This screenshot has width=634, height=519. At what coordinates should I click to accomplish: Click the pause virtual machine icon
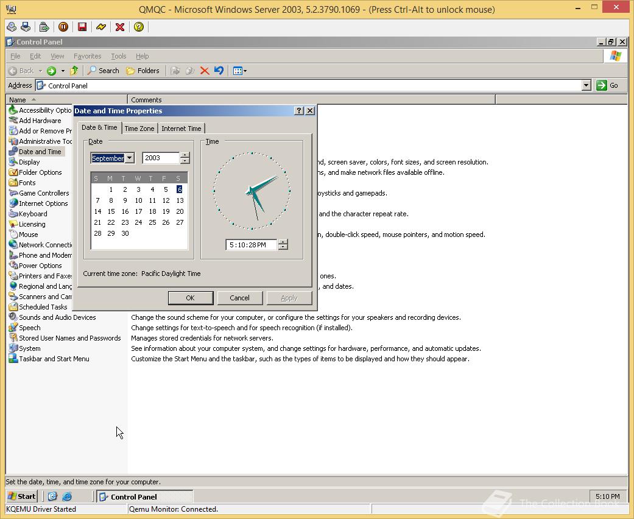[63, 27]
